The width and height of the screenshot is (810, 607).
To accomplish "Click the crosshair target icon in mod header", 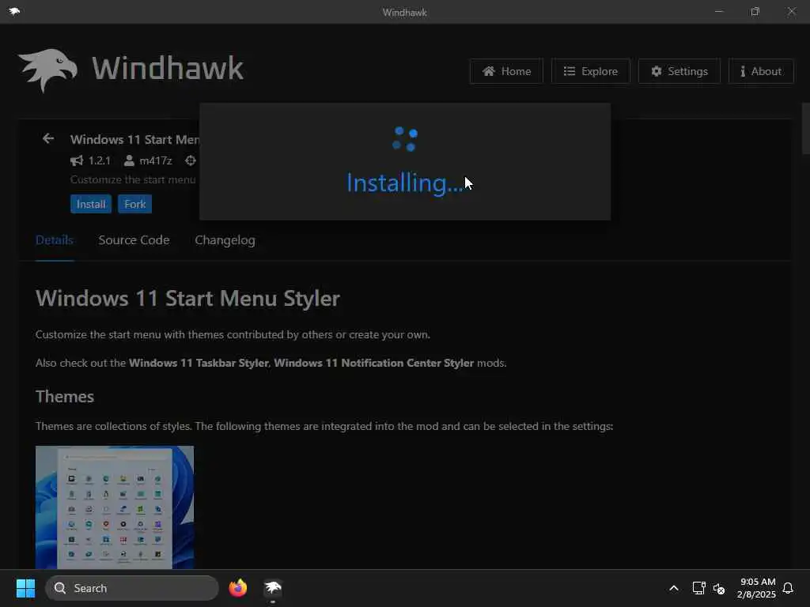I will tap(190, 160).
